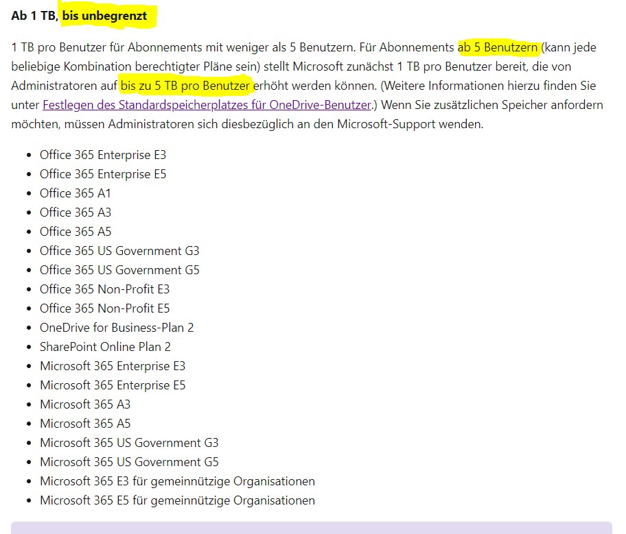Click the 'Microsoft 365 A5' entry

click(x=85, y=424)
